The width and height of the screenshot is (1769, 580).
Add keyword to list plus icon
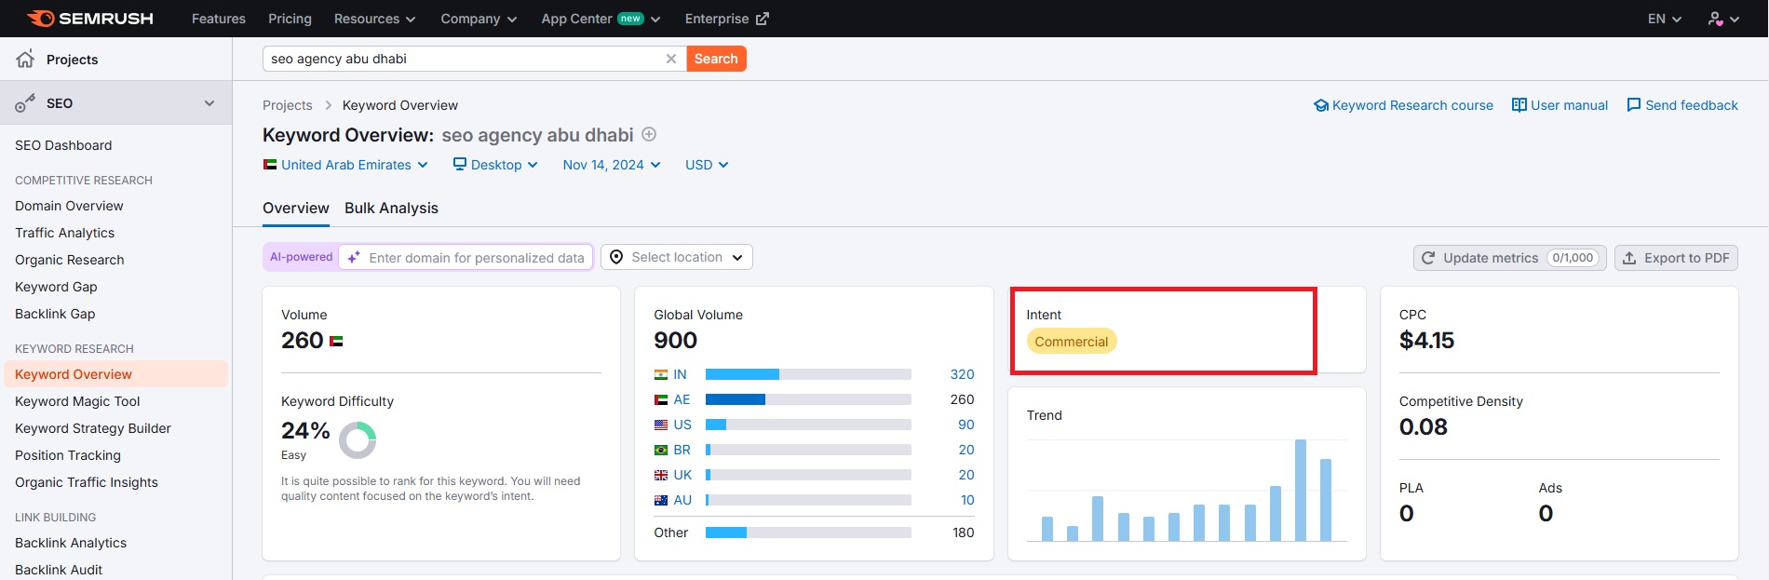(650, 134)
